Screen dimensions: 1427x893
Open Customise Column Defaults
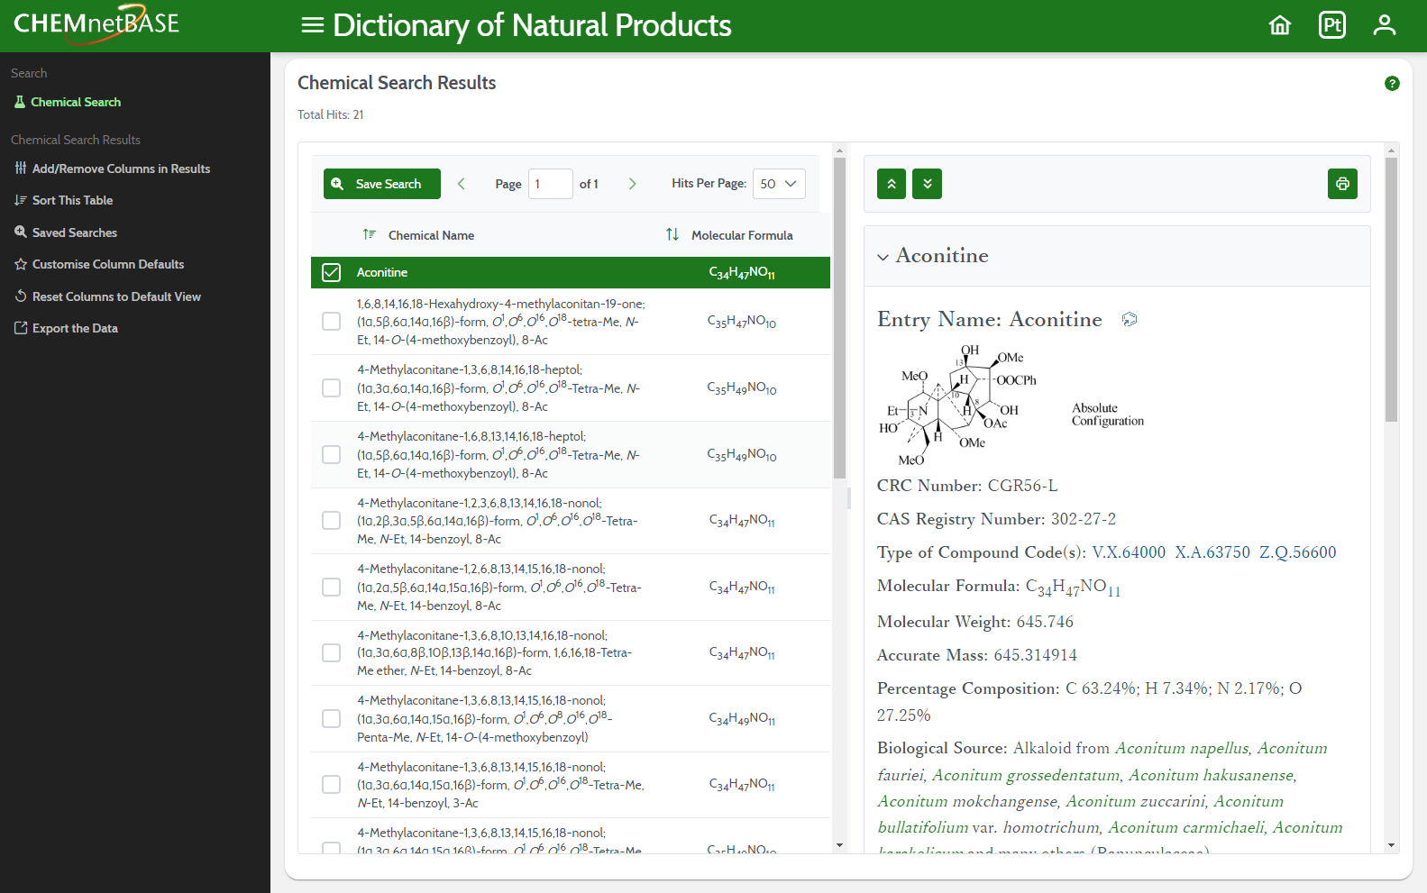pos(99,264)
